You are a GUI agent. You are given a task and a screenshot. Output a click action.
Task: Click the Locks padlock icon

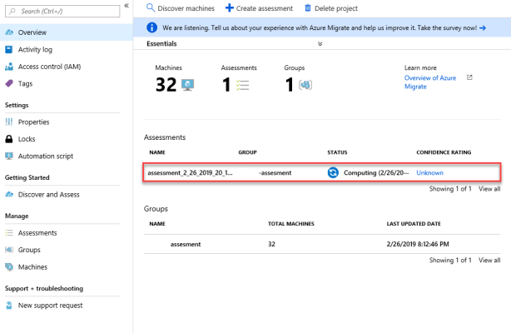click(x=9, y=139)
